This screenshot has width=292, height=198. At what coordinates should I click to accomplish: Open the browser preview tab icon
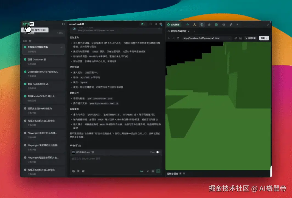pyautogui.click(x=202, y=25)
